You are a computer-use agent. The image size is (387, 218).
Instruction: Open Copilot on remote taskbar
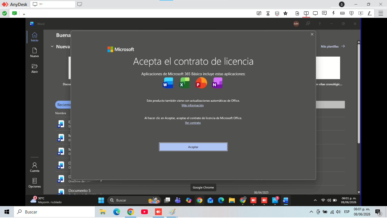(x=189, y=200)
